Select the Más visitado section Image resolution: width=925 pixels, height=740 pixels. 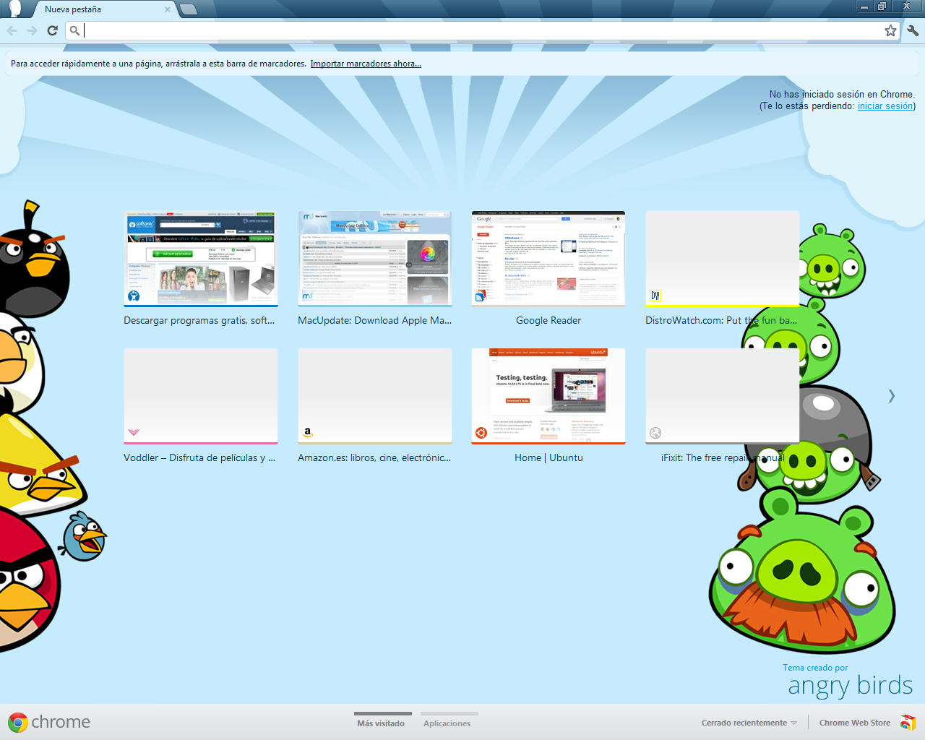pos(381,723)
